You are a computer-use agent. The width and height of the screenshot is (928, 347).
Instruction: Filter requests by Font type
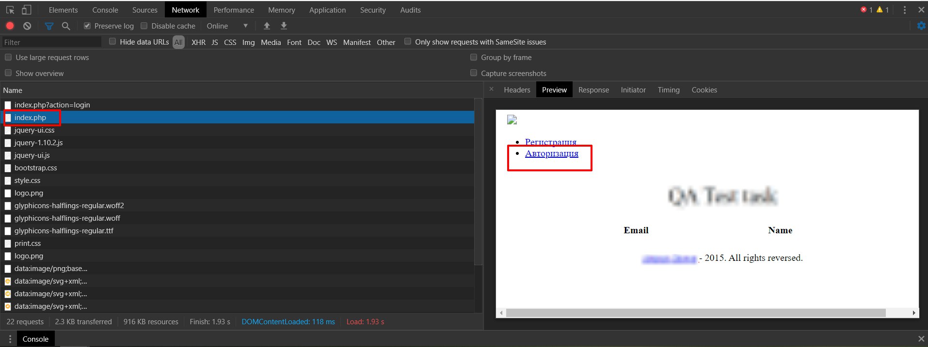point(294,43)
